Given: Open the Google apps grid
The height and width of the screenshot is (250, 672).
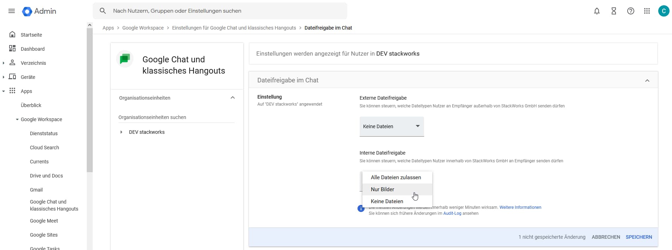Looking at the screenshot, I should click(647, 11).
